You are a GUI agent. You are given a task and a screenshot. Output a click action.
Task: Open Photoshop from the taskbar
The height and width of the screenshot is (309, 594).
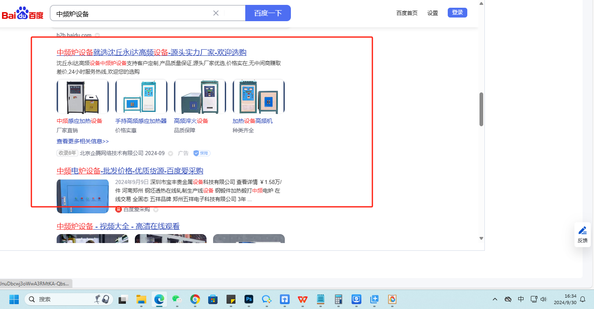point(249,300)
